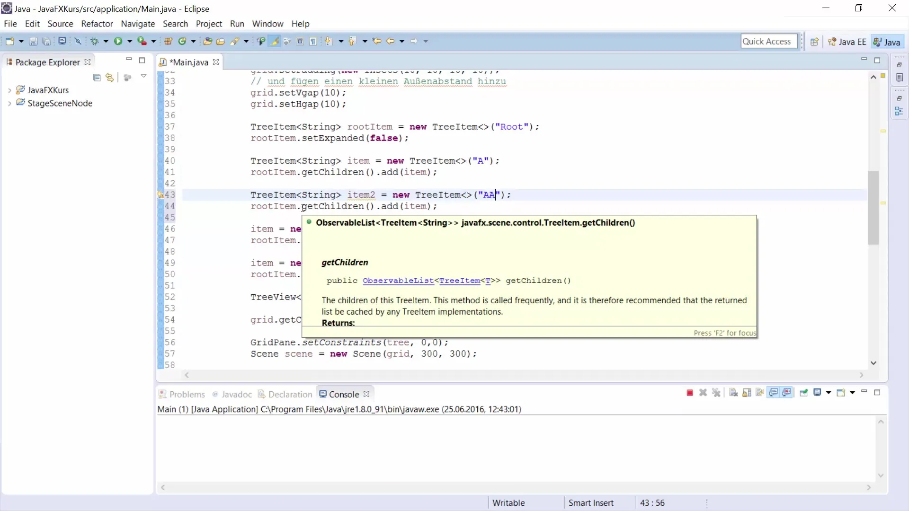Click the yellow overview ruler marker at the top
This screenshot has width=909, height=511.
883,76
